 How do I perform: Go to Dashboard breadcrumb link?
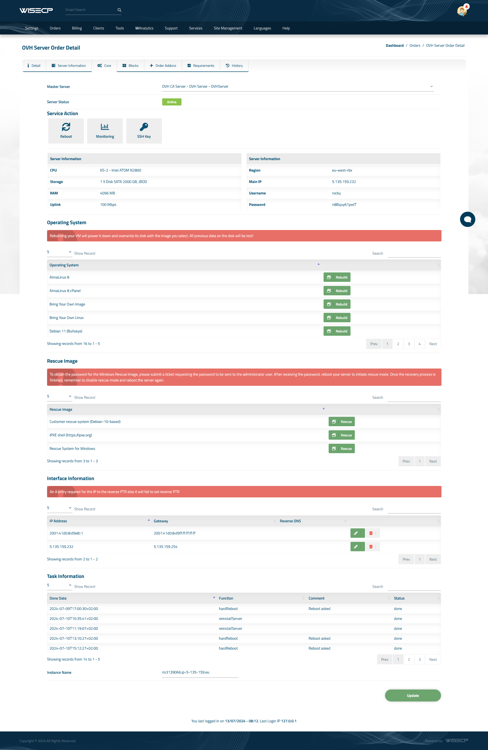click(394, 45)
